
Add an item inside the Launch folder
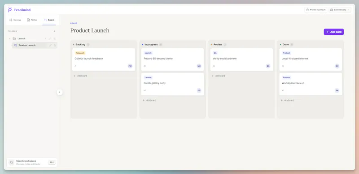click(x=45, y=38)
